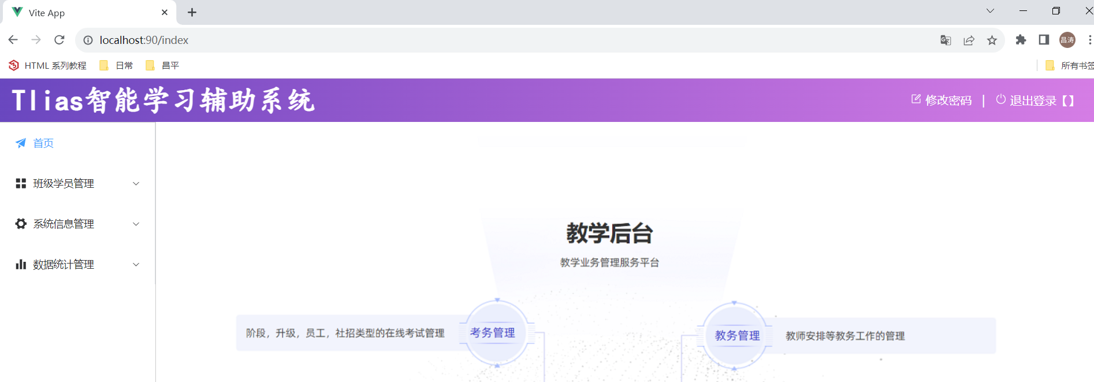
Task: Open the browser extensions puzzle icon
Action: coord(1021,40)
